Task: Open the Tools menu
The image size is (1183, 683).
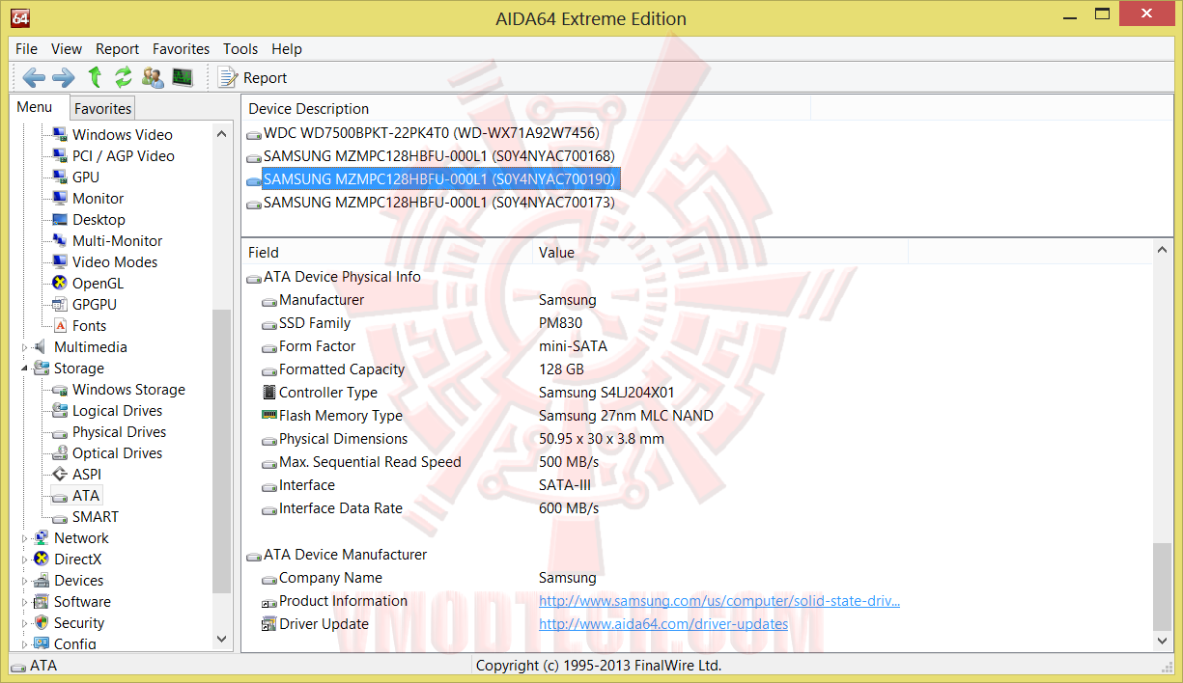Action: 240,49
